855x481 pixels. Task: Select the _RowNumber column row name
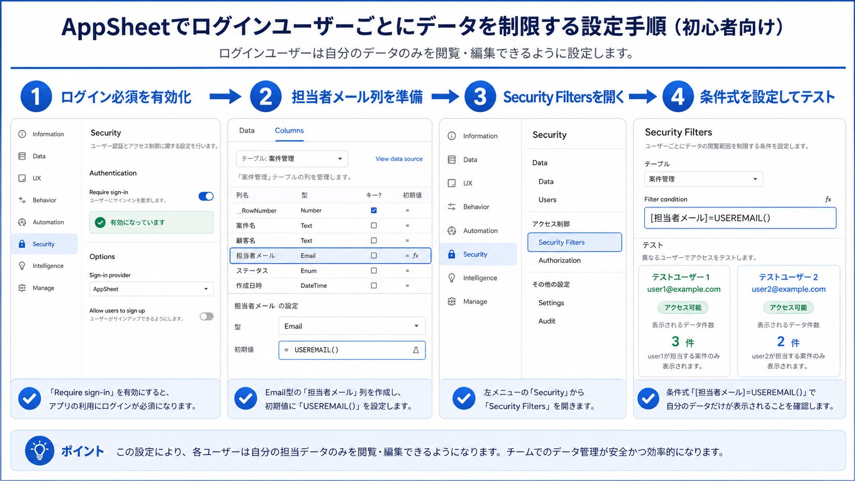tap(257, 211)
